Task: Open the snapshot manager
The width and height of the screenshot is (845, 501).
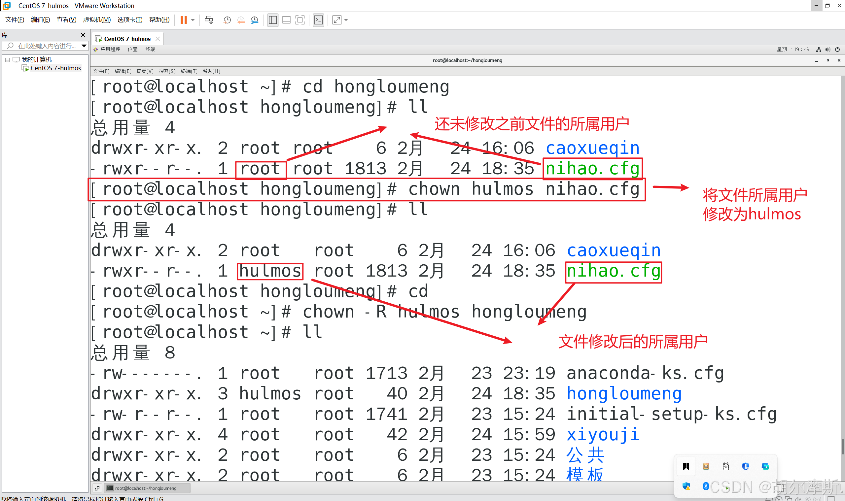Action: [x=254, y=20]
